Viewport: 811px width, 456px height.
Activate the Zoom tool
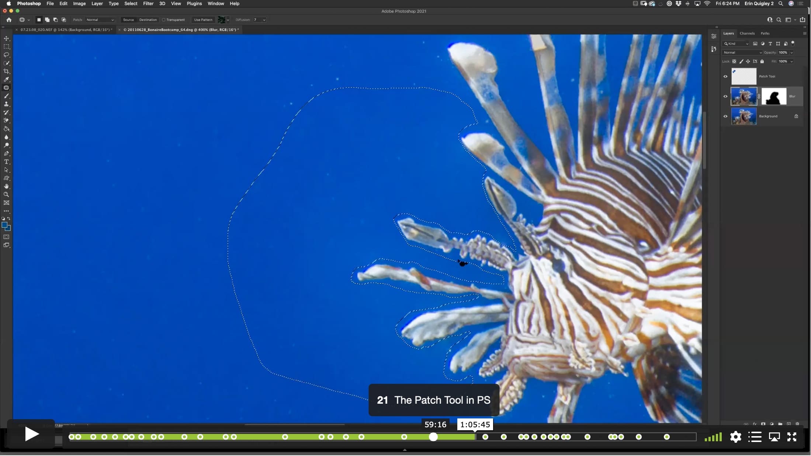(x=6, y=194)
